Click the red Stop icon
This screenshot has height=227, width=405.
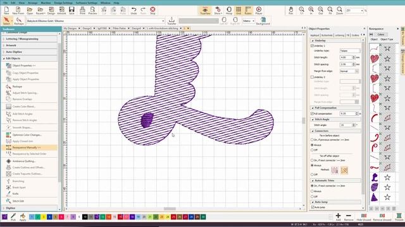(153, 11)
